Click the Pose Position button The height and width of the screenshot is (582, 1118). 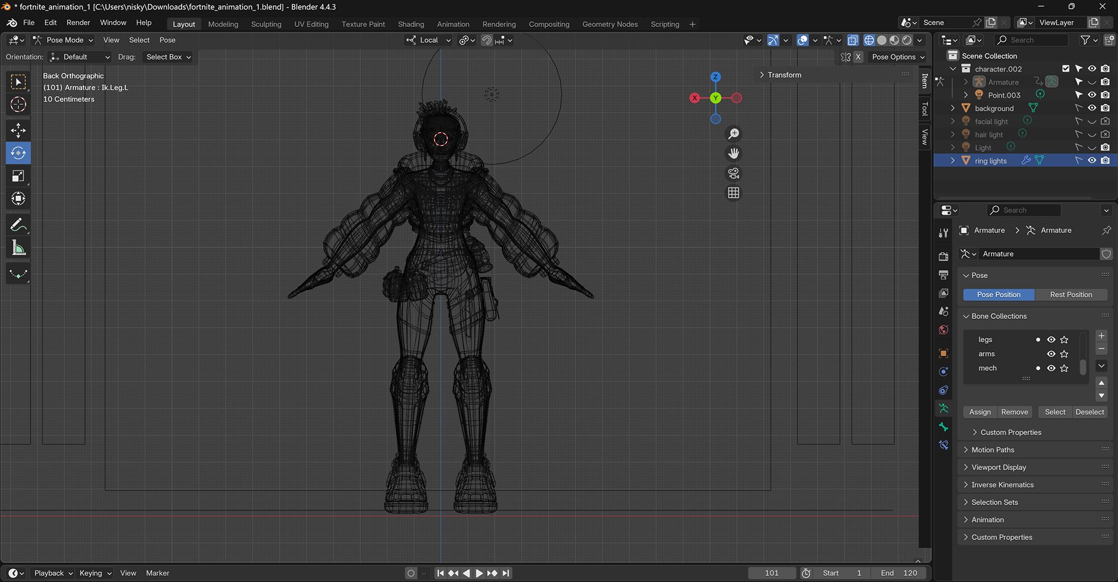[x=999, y=294]
